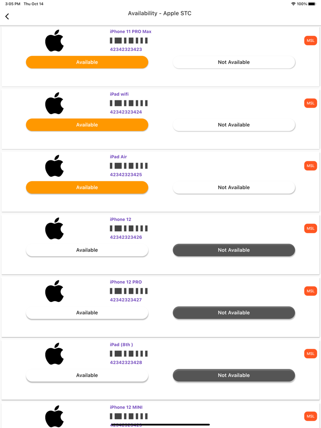Click the Available button for iPhone 11 PRO Max

pos(87,62)
